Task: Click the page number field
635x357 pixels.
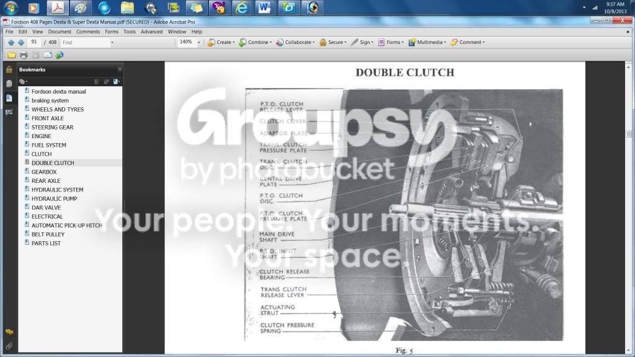Action: point(34,42)
